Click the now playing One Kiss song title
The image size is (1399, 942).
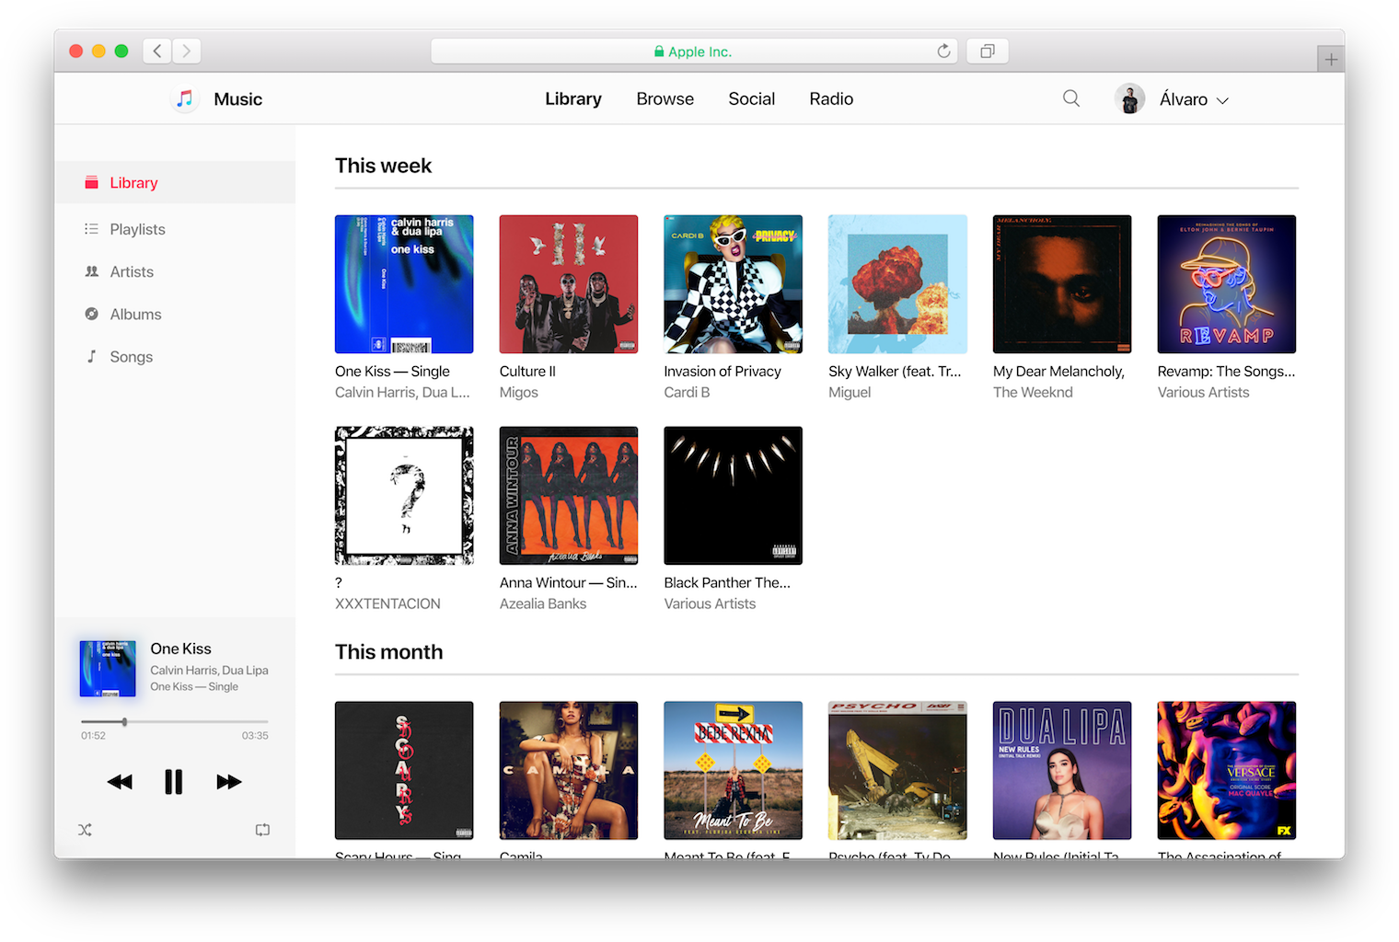[181, 649]
